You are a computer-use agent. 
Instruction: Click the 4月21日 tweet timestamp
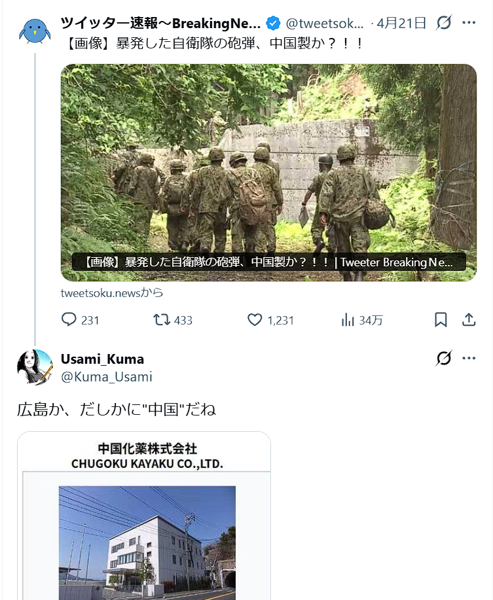coord(401,24)
